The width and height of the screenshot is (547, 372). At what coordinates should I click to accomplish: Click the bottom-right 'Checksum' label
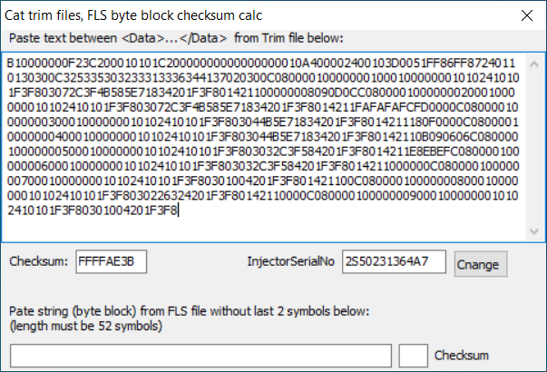point(463,355)
